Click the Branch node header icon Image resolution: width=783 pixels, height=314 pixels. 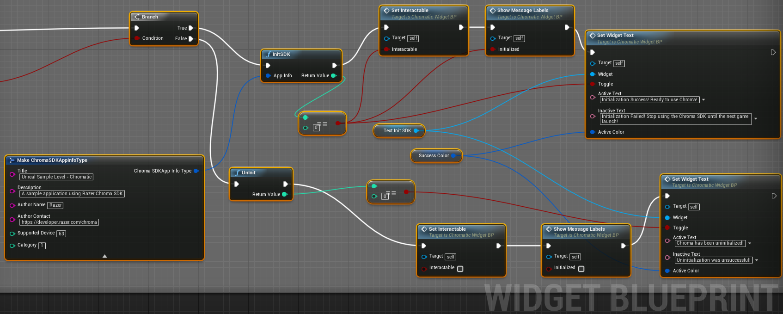(x=137, y=17)
